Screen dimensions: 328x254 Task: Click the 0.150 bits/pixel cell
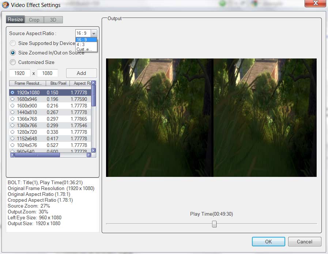(x=53, y=92)
